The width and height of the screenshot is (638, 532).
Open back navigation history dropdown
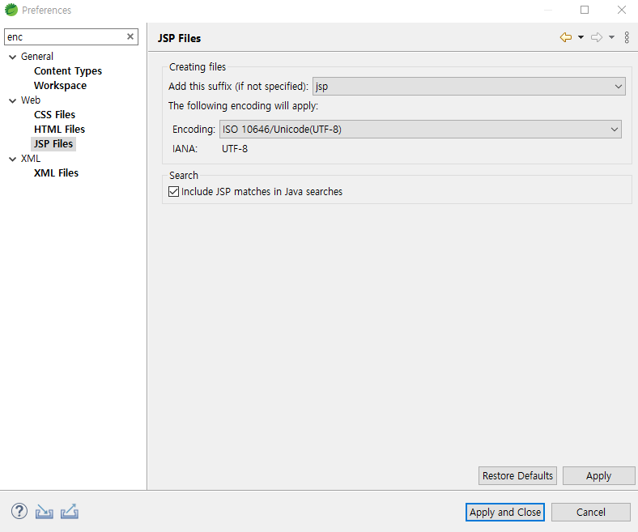(581, 37)
